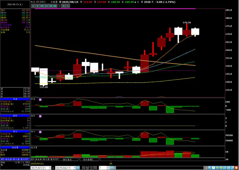Click the MA5 volume row

(x=15, y=152)
